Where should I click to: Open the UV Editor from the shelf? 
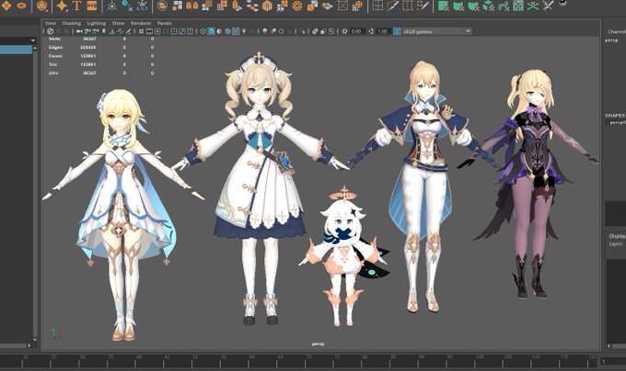point(517,6)
